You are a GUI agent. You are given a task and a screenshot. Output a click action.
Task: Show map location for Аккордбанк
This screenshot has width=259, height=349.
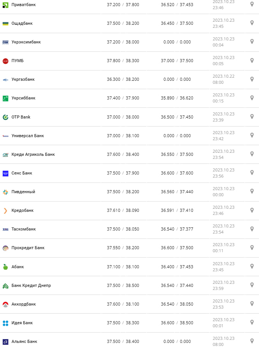point(252,304)
